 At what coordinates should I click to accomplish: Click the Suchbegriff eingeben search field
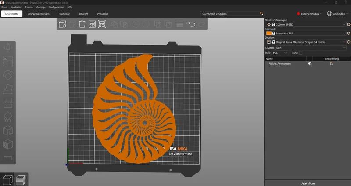click(x=231, y=14)
